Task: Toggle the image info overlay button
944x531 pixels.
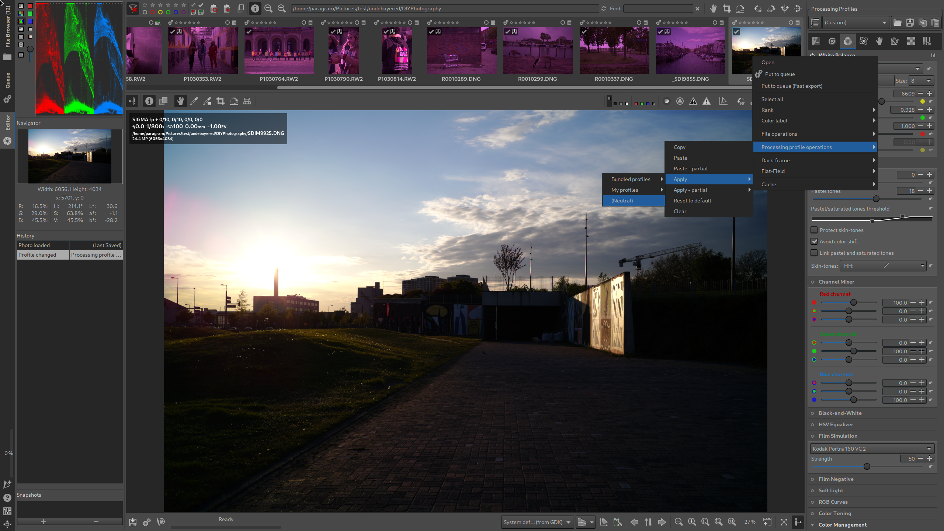Action: pyautogui.click(x=149, y=101)
